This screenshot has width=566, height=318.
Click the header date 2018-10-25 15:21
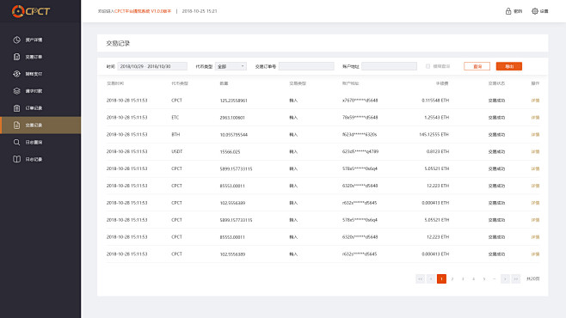pos(200,11)
